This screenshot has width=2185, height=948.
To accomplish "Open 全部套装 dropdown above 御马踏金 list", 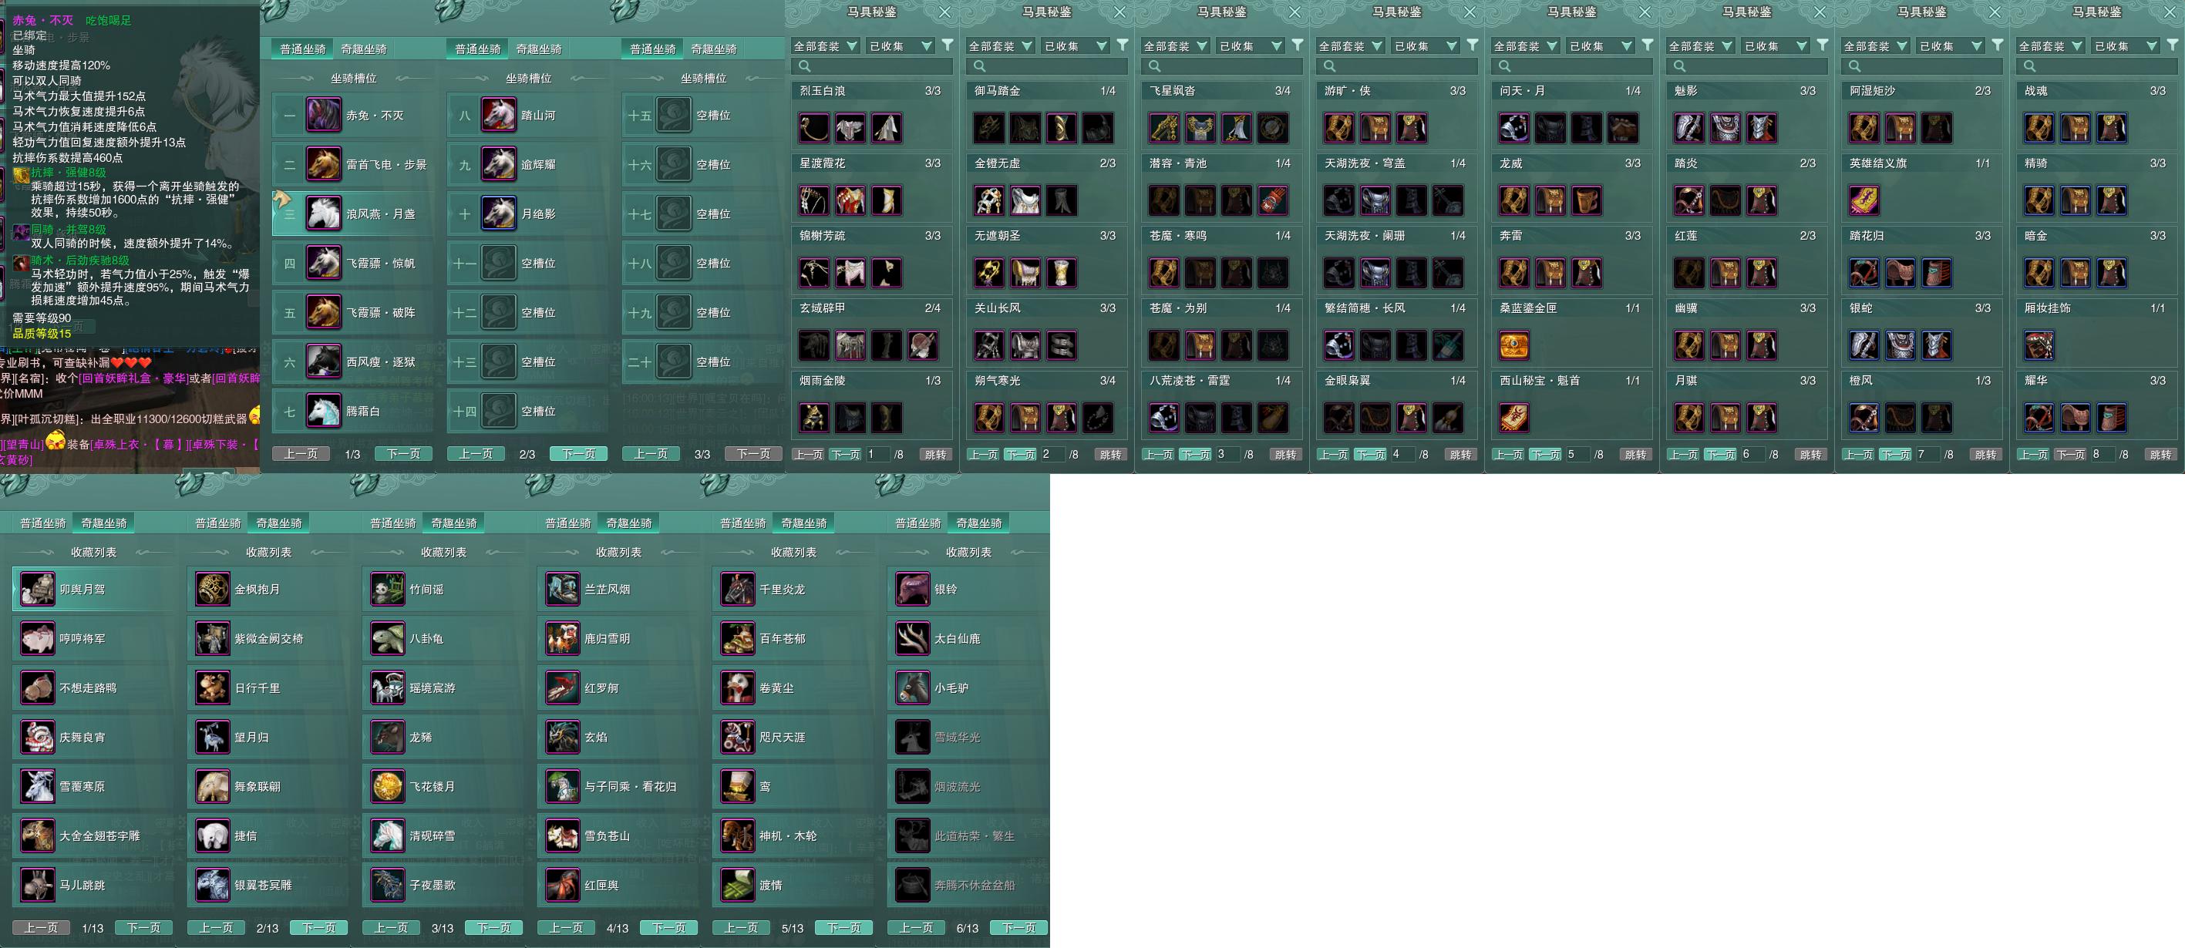I will [1000, 45].
